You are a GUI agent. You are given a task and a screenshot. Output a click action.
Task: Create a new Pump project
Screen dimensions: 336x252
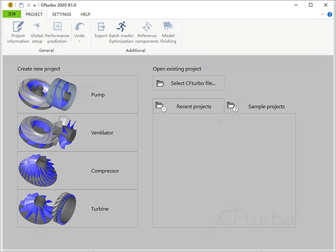click(x=77, y=95)
